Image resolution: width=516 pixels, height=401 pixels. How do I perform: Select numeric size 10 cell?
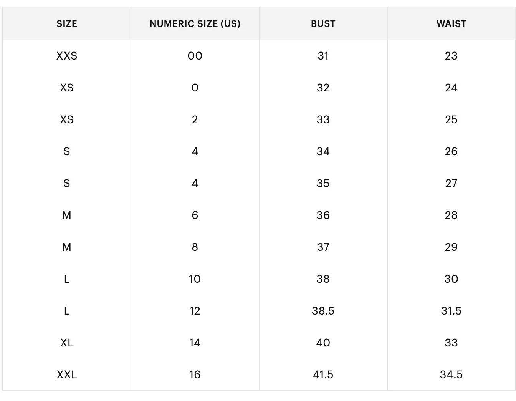tap(195, 279)
